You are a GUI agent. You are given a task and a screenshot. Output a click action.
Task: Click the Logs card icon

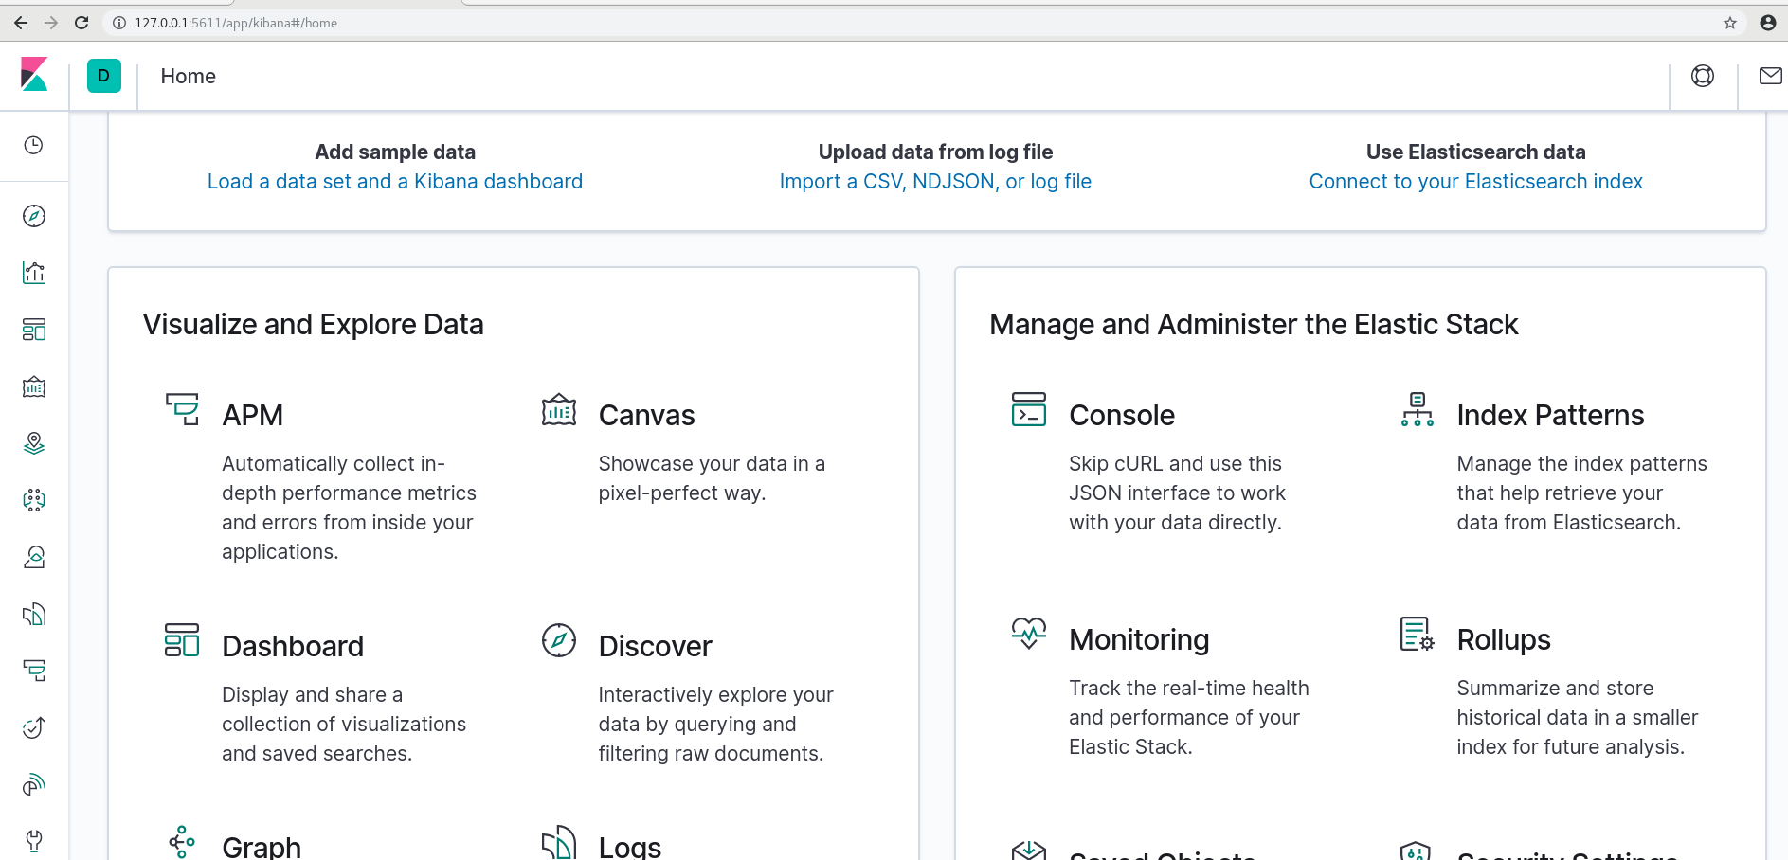point(559,842)
